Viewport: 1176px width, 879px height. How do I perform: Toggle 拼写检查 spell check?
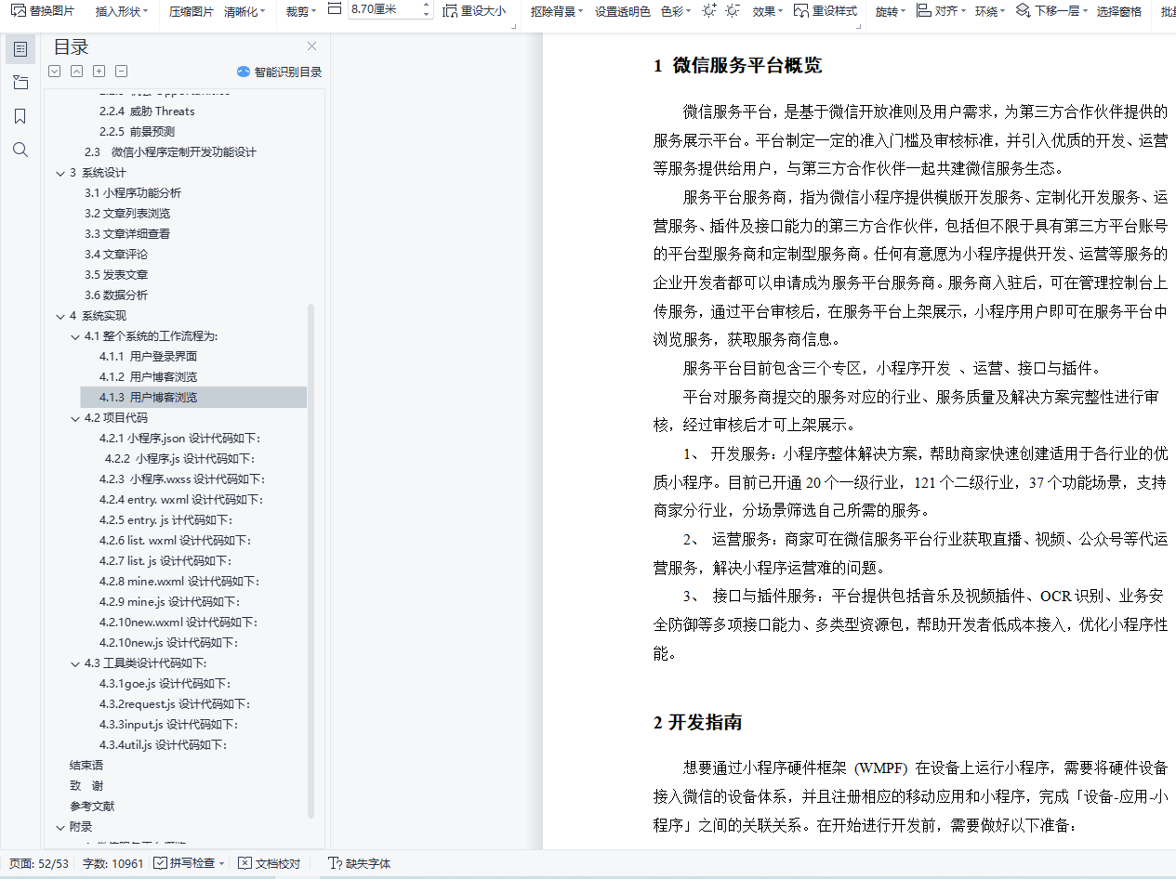click(190, 864)
